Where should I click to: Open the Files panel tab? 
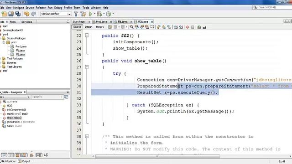point(13,22)
